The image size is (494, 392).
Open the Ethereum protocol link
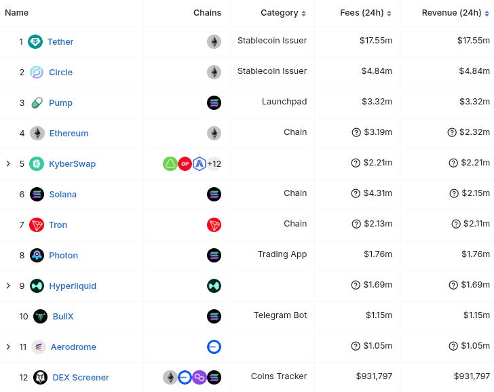click(x=69, y=133)
